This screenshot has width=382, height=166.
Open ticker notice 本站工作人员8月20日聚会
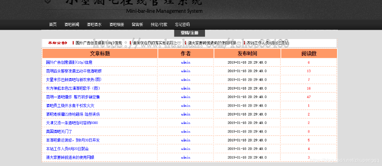click(268, 43)
